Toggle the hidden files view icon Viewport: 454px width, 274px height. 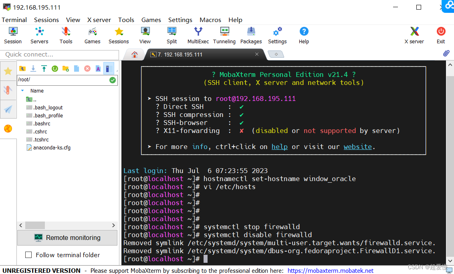[109, 68]
